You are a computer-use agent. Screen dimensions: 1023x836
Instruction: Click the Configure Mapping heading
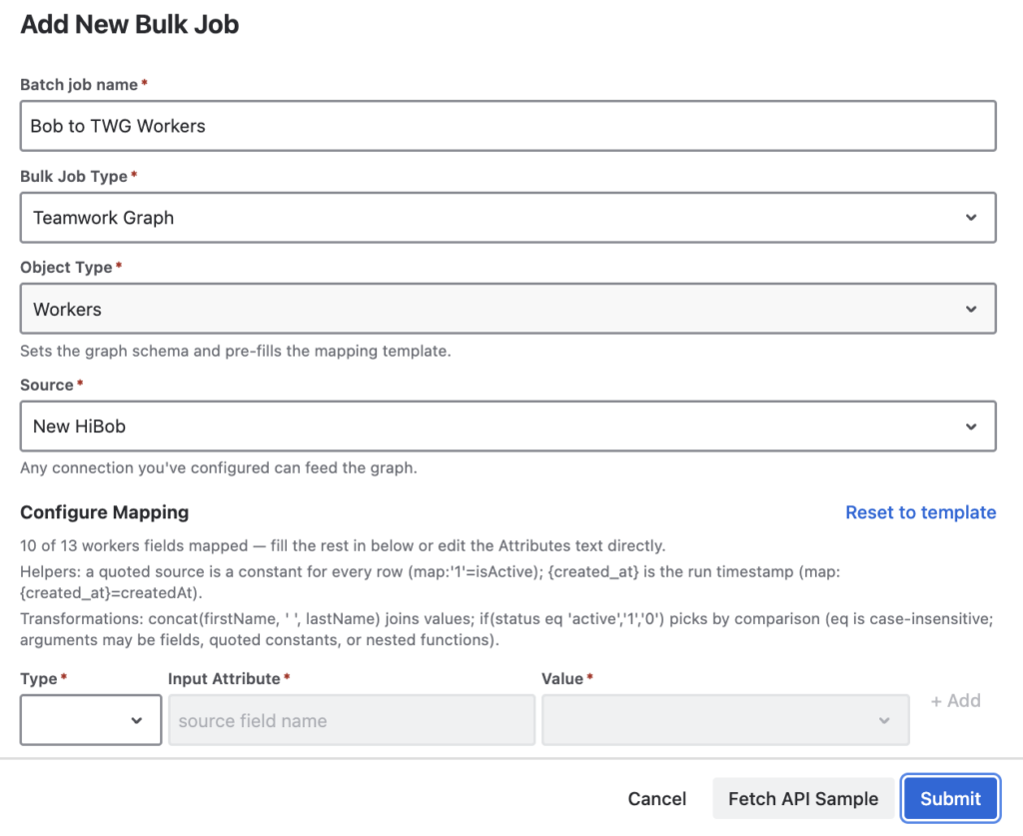click(x=104, y=512)
